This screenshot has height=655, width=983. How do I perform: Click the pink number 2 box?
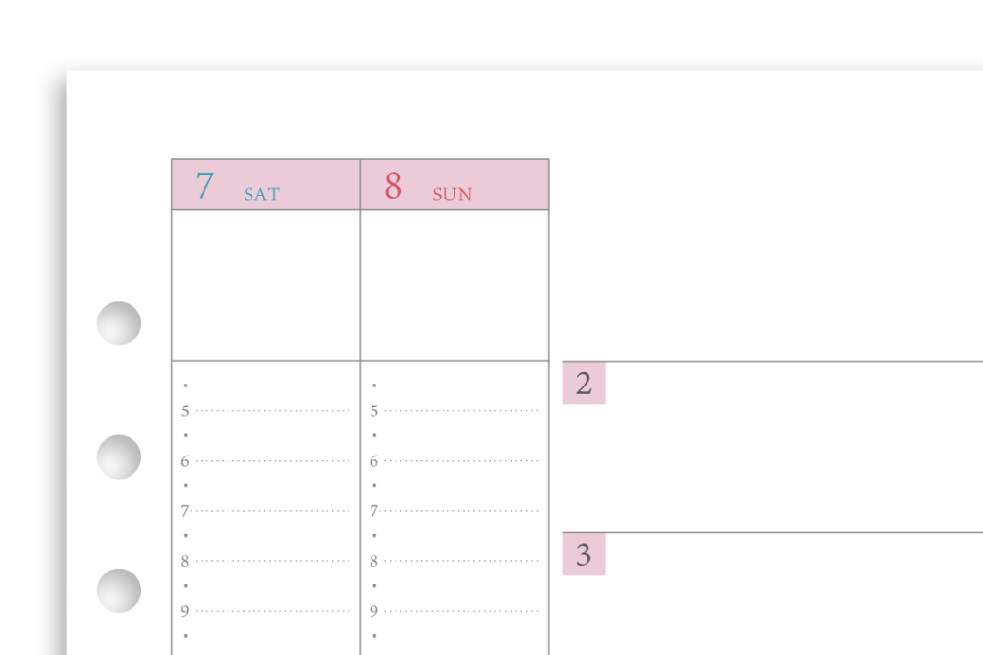pos(584,384)
